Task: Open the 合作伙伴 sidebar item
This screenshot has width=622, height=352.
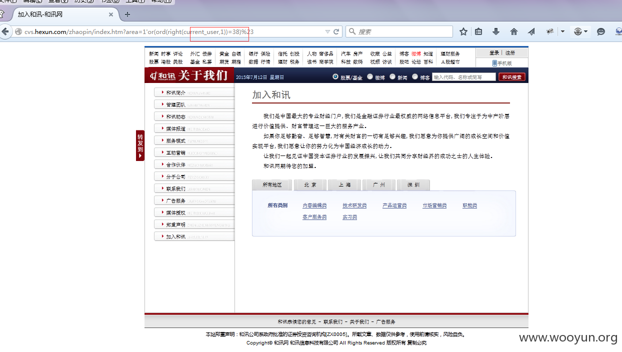Action: pos(194,164)
